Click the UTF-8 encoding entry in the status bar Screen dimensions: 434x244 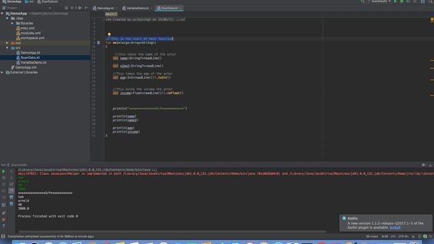pyautogui.click(x=403, y=237)
